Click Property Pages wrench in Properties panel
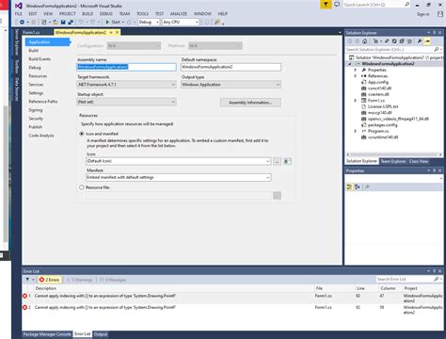The image size is (446, 339). point(367,186)
